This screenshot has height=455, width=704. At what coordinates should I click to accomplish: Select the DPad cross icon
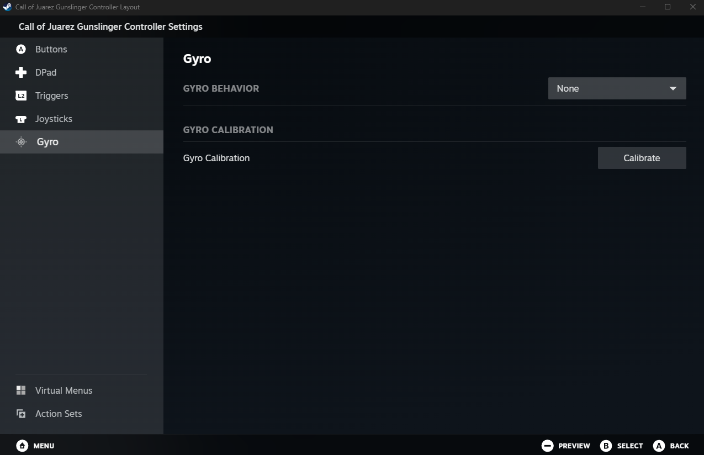21,72
